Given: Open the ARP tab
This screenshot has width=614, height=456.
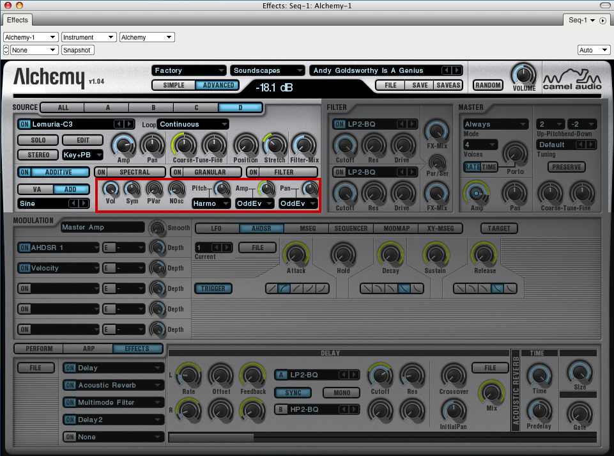Looking at the screenshot, I should click(x=89, y=349).
